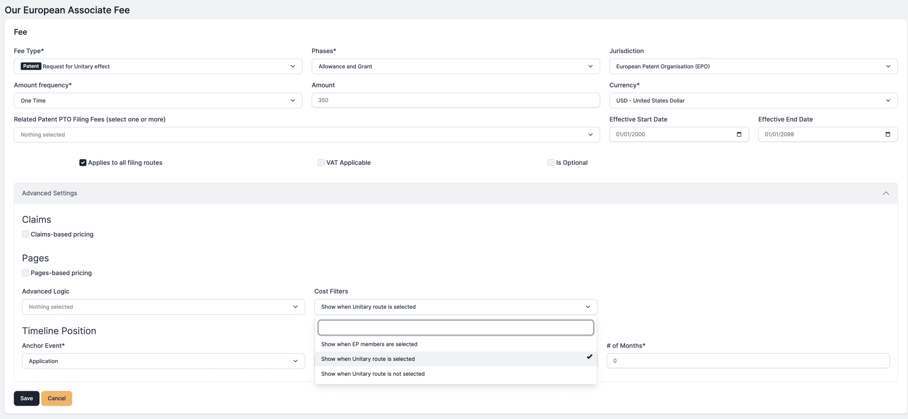Check the Is Optional checkbox
The width and height of the screenshot is (908, 419).
551,163
